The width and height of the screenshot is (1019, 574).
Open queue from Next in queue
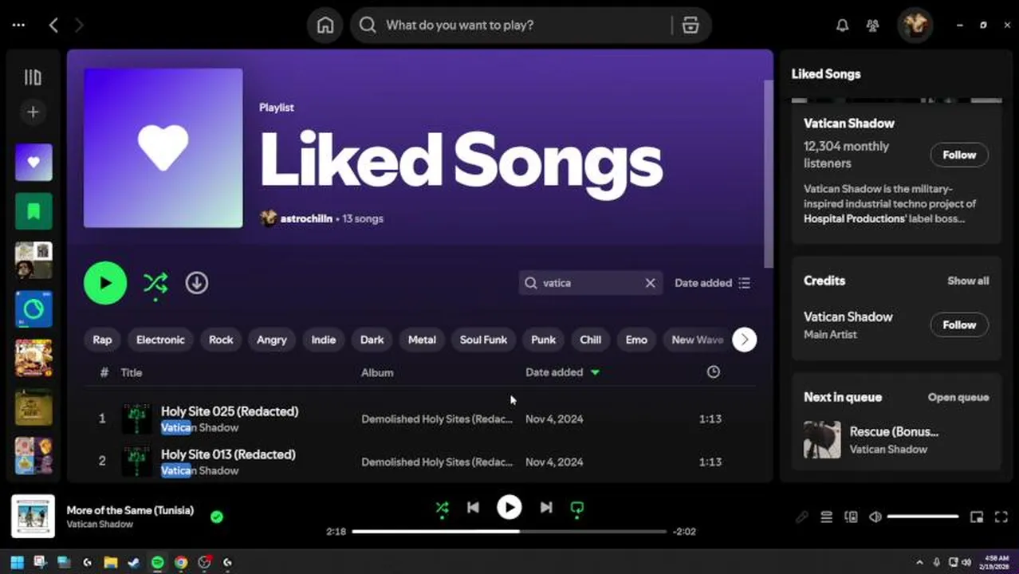[958, 397]
